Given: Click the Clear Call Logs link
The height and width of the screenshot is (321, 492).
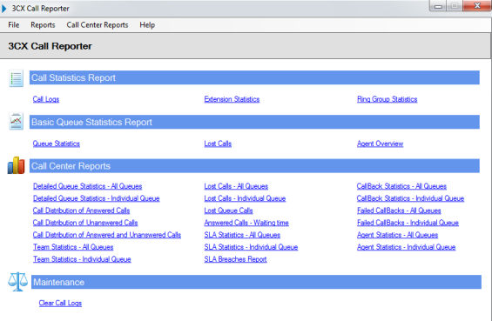Looking at the screenshot, I should click(60, 303).
